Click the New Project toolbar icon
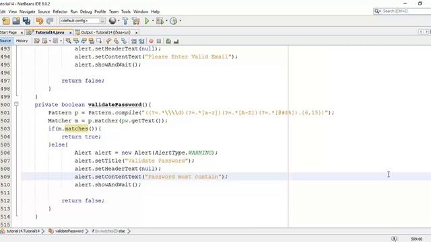 6,21
